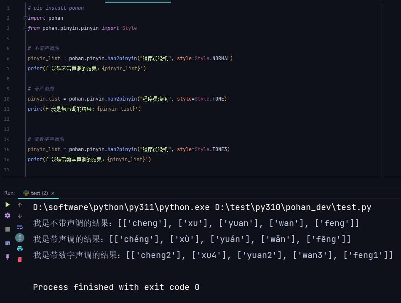Click the Up stack trace arrow
Viewport: 401px width, 303px height.
coord(20,205)
